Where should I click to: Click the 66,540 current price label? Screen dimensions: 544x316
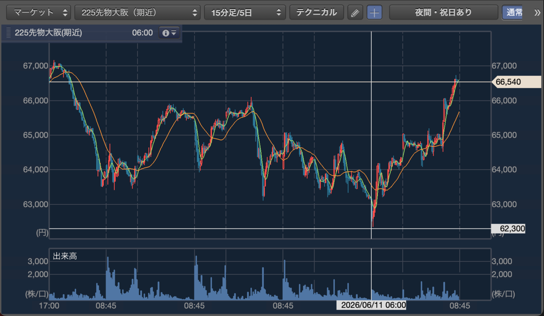pyautogui.click(x=516, y=82)
